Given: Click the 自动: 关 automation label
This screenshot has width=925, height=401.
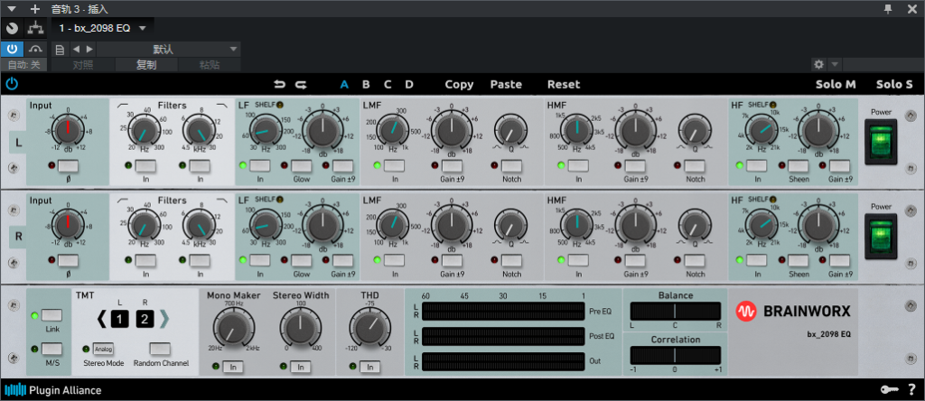Looking at the screenshot, I should [24, 65].
